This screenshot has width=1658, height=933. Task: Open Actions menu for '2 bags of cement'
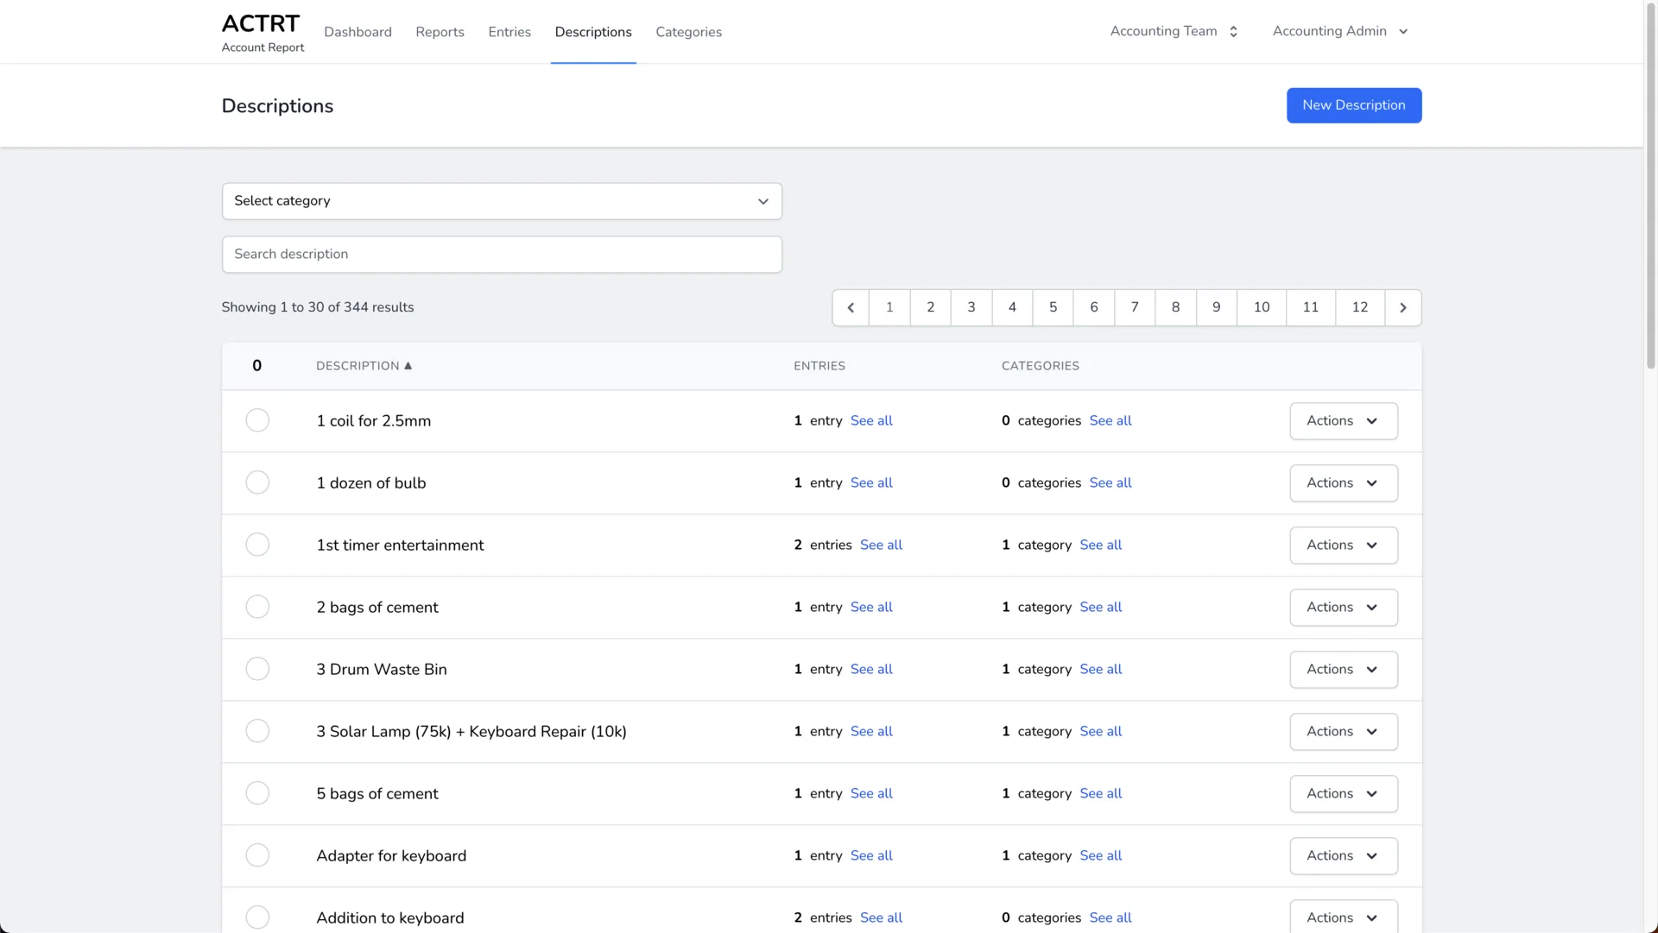(1344, 608)
